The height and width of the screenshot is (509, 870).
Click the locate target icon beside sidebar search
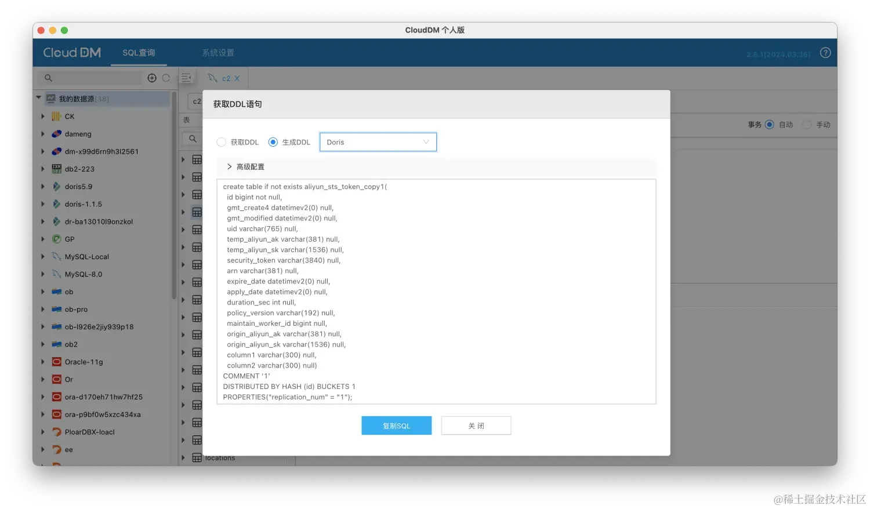point(152,78)
